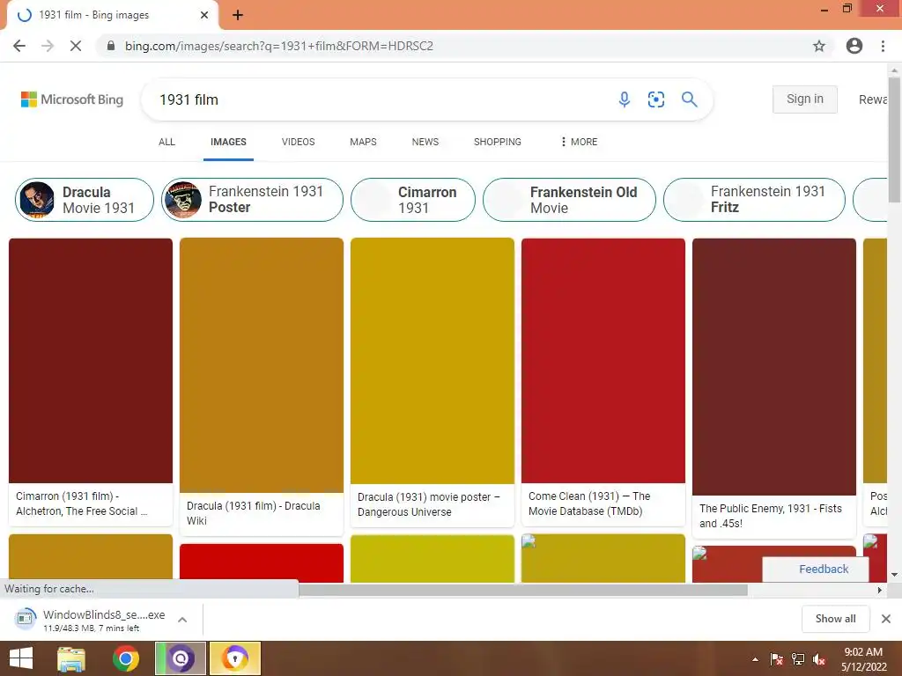Expand the MORE menu

(579, 142)
